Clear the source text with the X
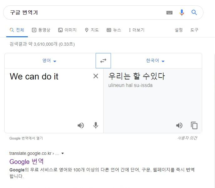The width and height of the screenshot is (215, 188). [x=96, y=76]
